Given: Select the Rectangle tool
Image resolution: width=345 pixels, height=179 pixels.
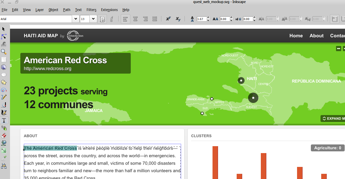Looking at the screenshot, I should coord(3,59).
